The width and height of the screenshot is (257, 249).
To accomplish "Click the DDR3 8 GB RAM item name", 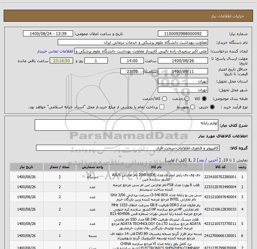I will (156, 209).
